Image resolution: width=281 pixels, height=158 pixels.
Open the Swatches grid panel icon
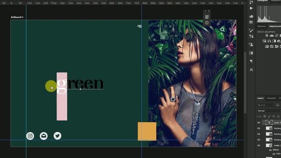pyautogui.click(x=251, y=22)
